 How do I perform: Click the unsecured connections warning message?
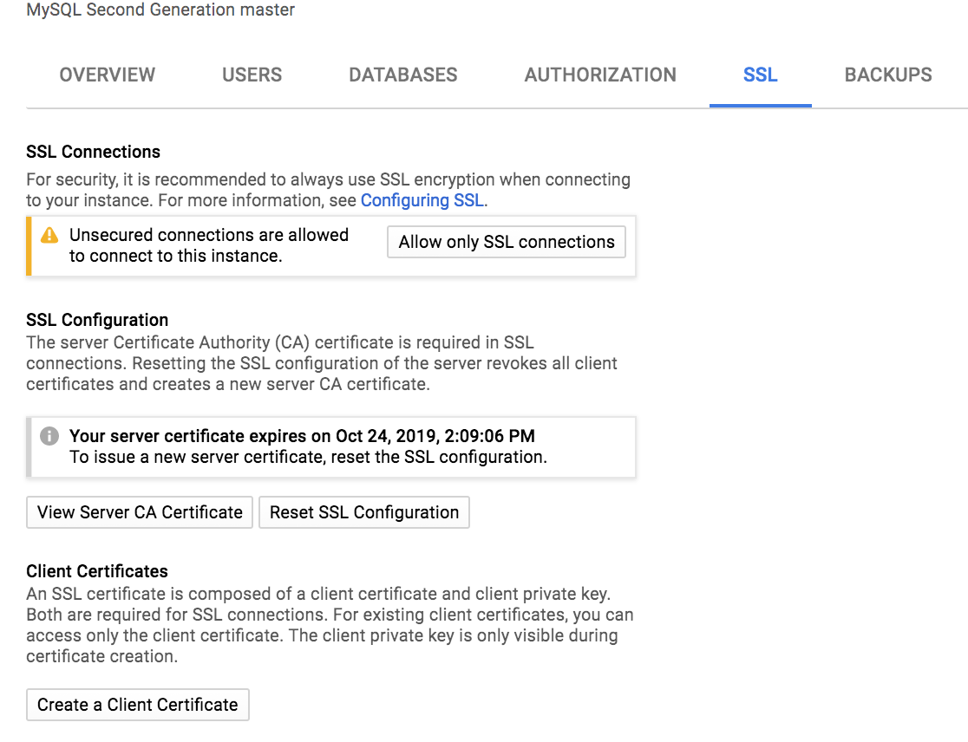click(x=209, y=245)
